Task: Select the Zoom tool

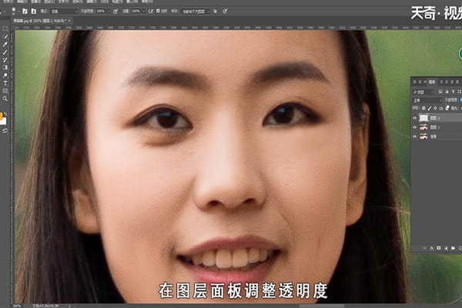Action: pos(5,99)
